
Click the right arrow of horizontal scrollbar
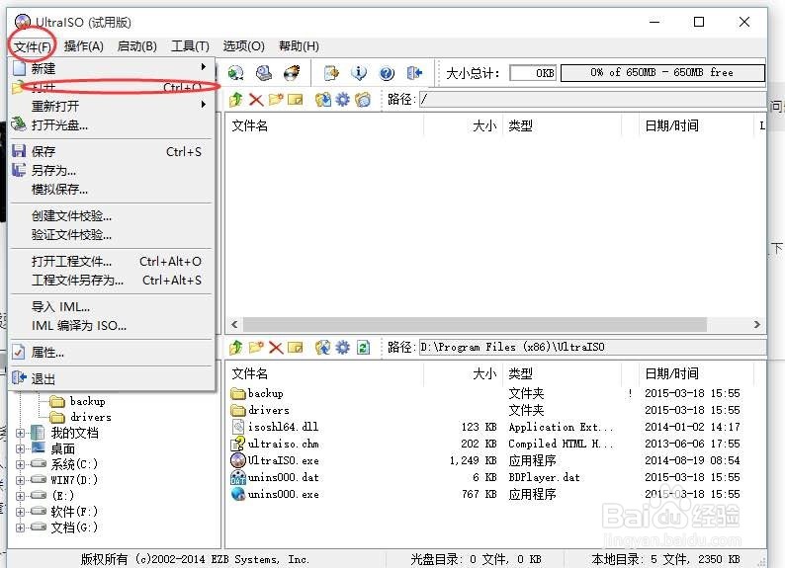click(757, 324)
